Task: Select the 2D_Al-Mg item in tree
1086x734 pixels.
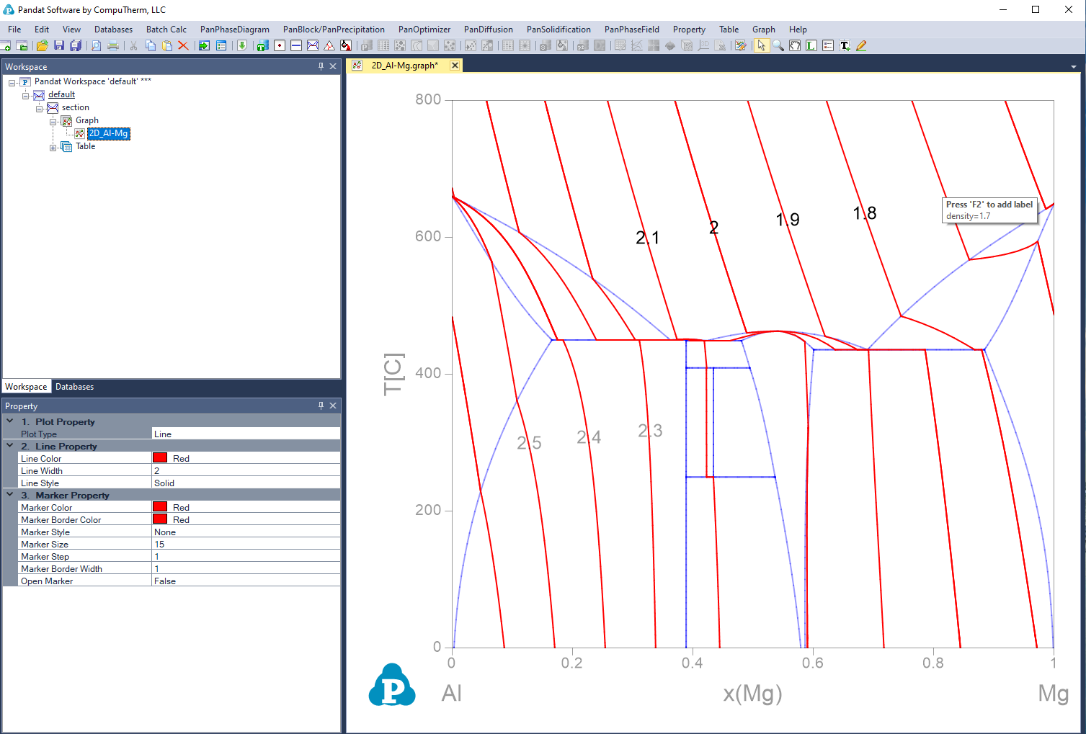Action: click(108, 133)
